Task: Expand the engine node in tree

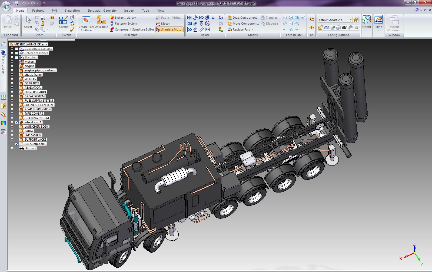Action: click(x=12, y=66)
